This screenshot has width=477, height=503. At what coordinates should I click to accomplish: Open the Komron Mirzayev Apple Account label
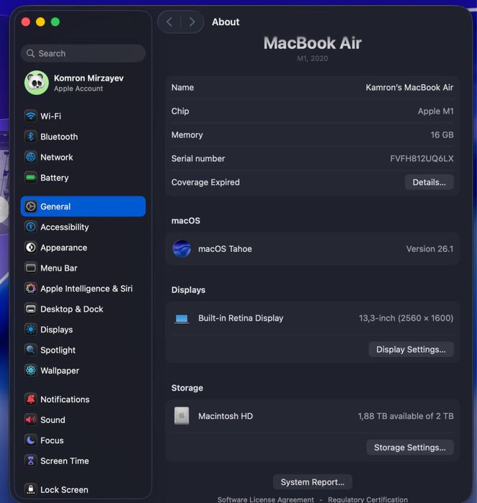click(89, 83)
